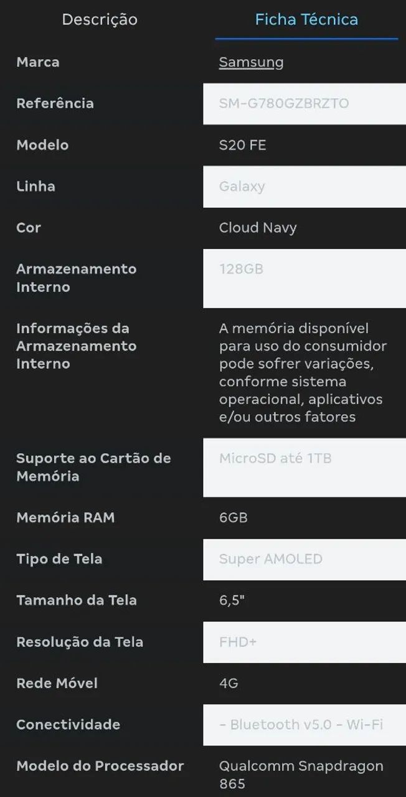Image resolution: width=406 pixels, height=797 pixels.
Task: Click the internal storage information paragraph
Action: [x=303, y=372]
